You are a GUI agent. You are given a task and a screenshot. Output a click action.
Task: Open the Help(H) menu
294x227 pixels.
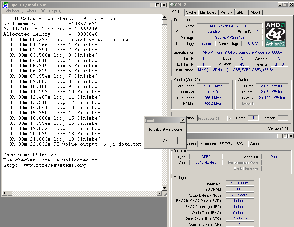point(55,11)
